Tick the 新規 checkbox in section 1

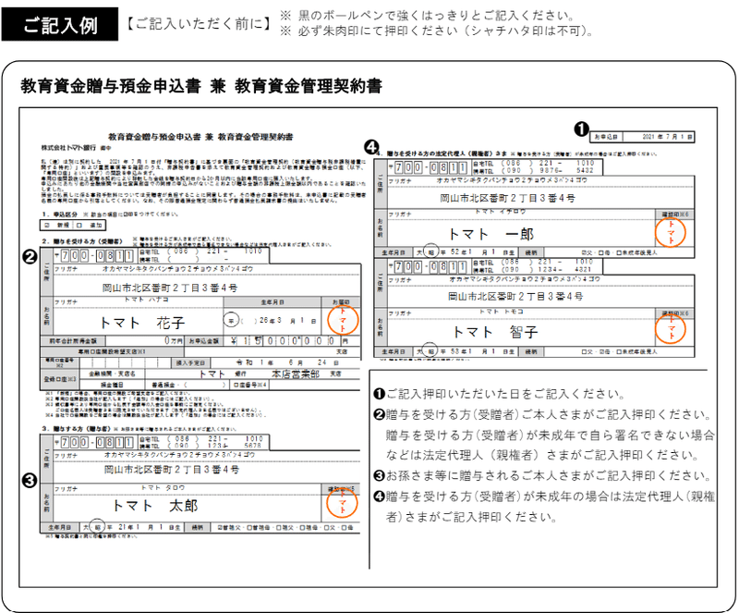[47, 226]
